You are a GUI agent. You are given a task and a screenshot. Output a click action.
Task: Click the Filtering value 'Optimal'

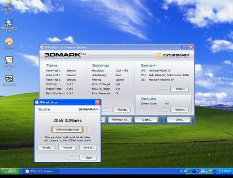click(x=120, y=80)
